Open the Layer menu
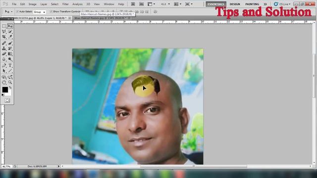Screen dimensions: 317x178 (x=44, y=4)
